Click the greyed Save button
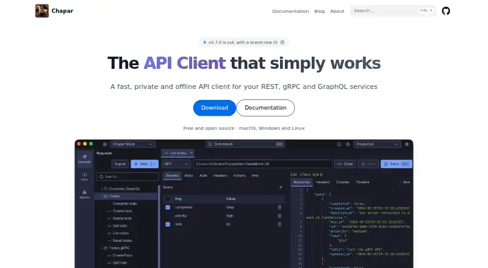The image size is (488, 268). (x=368, y=164)
